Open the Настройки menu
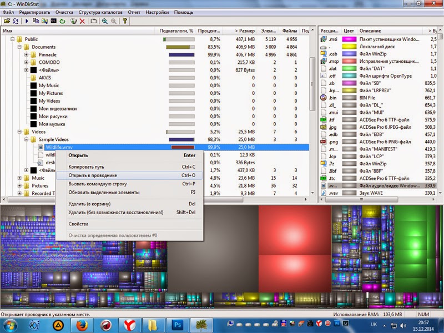444x333 pixels. click(x=157, y=12)
